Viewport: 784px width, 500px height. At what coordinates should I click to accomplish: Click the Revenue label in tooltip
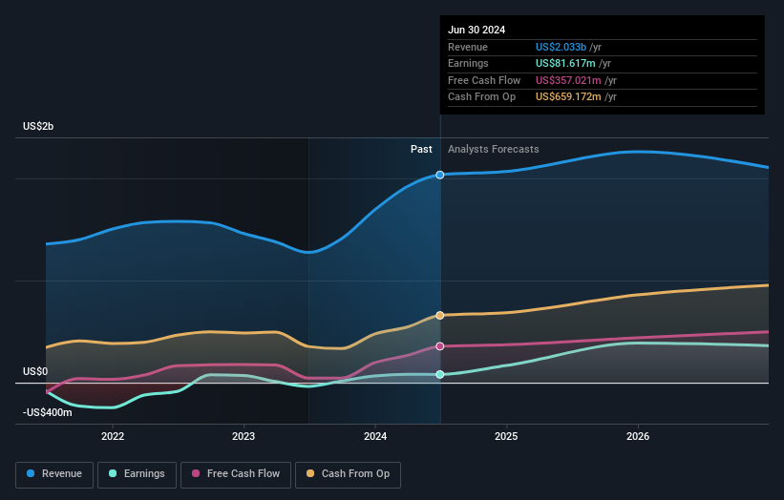468,47
